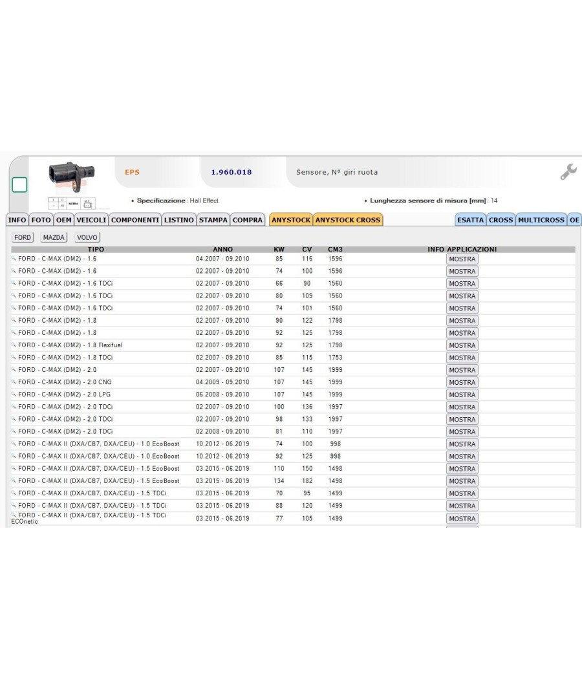Select row FORD - C-MAX (DM2) - 2.0 LPG
This screenshot has height=679, width=582.
click(x=293, y=394)
